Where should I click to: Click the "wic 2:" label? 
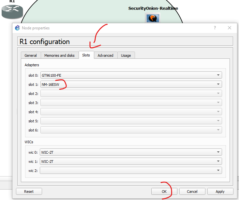click(33, 171)
